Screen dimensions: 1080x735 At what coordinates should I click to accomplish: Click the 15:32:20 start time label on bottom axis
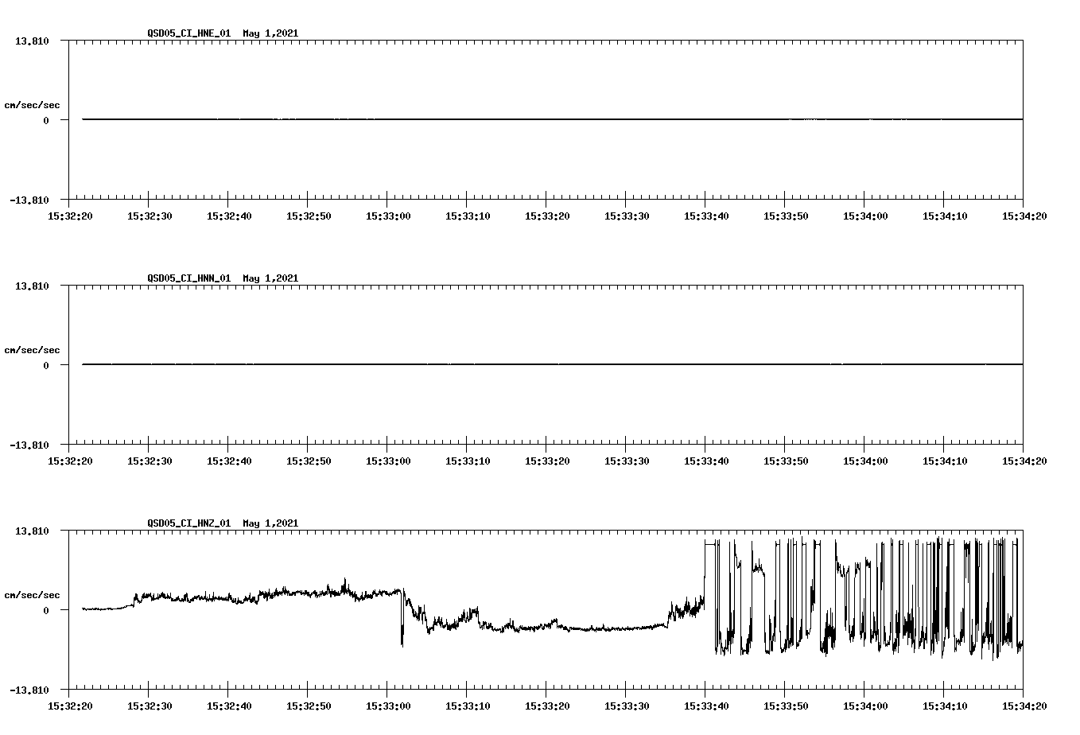point(71,707)
